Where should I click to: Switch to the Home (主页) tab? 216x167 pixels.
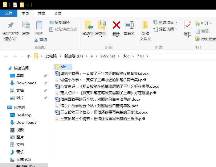point(25,13)
